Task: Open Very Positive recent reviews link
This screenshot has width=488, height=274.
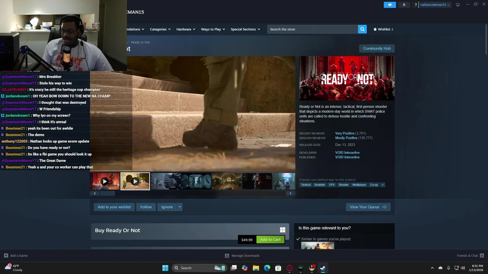Action: 345,134
